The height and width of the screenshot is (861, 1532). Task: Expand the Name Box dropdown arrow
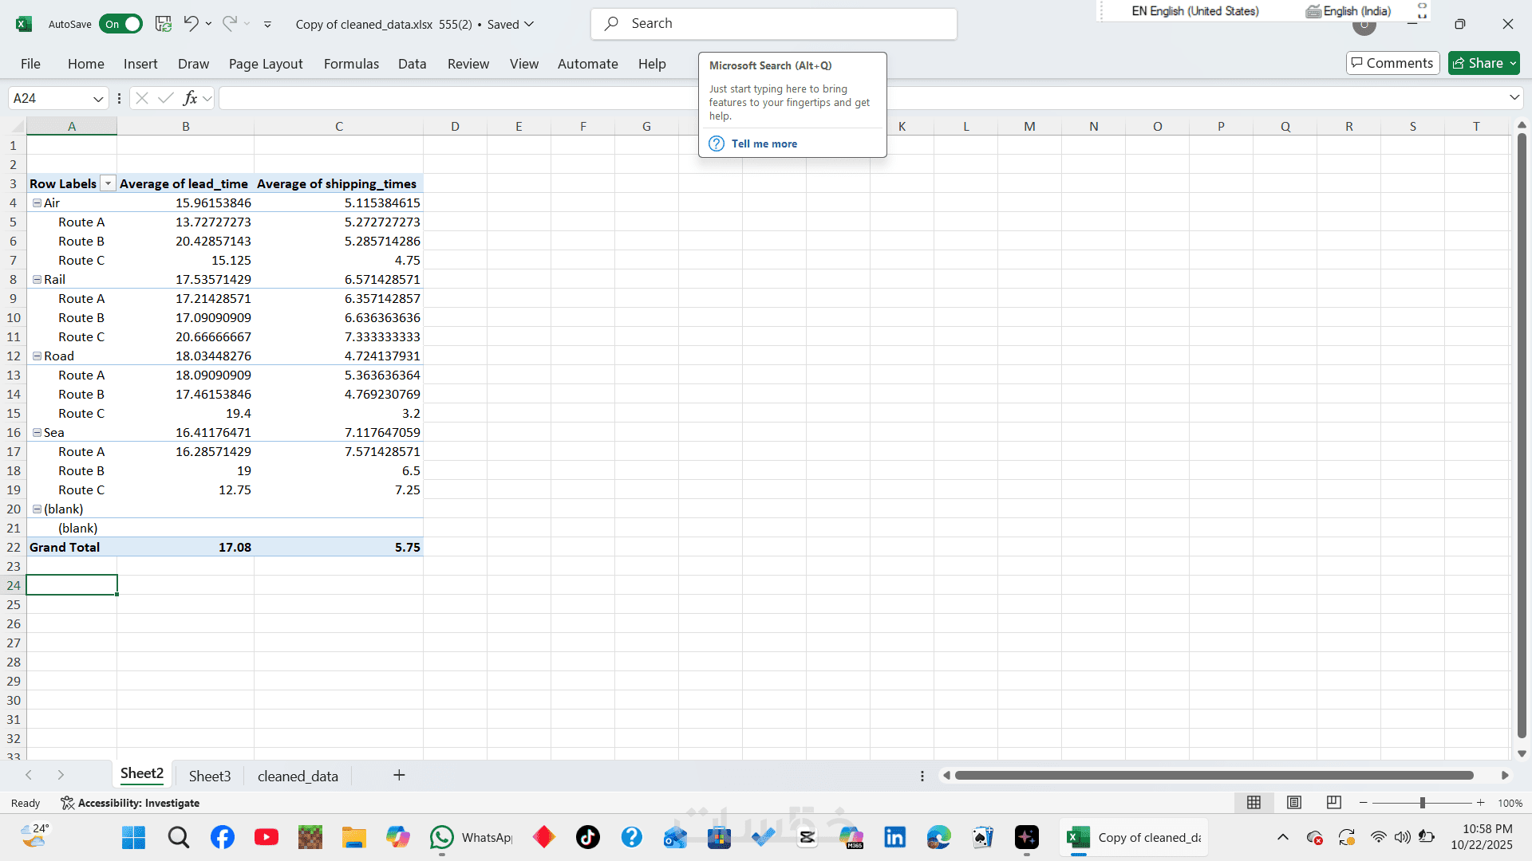tap(98, 98)
